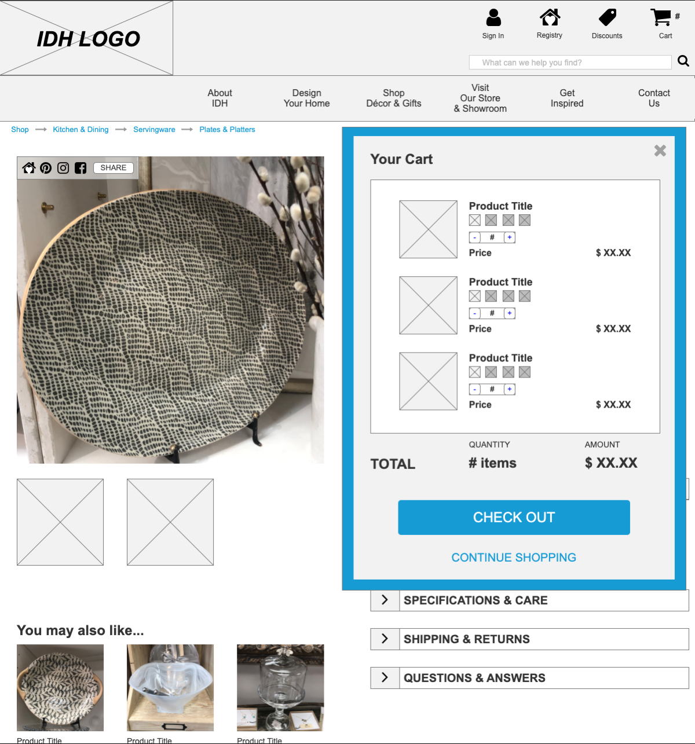
Task: Share the product image via the Facebook icon
Action: coord(81,168)
